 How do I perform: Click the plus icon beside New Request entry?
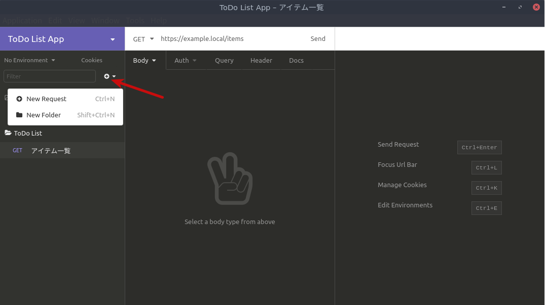[19, 99]
